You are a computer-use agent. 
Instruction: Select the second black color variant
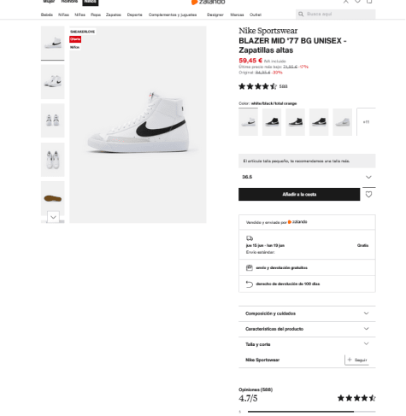(x=295, y=122)
